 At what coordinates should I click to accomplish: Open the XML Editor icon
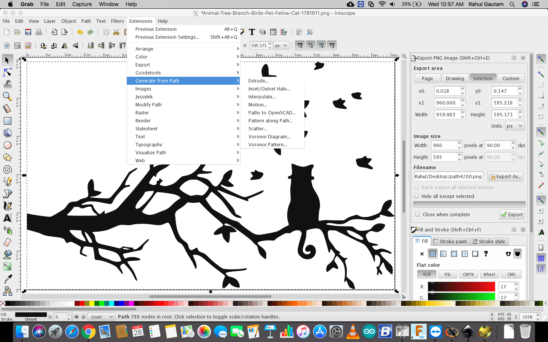pos(273,32)
